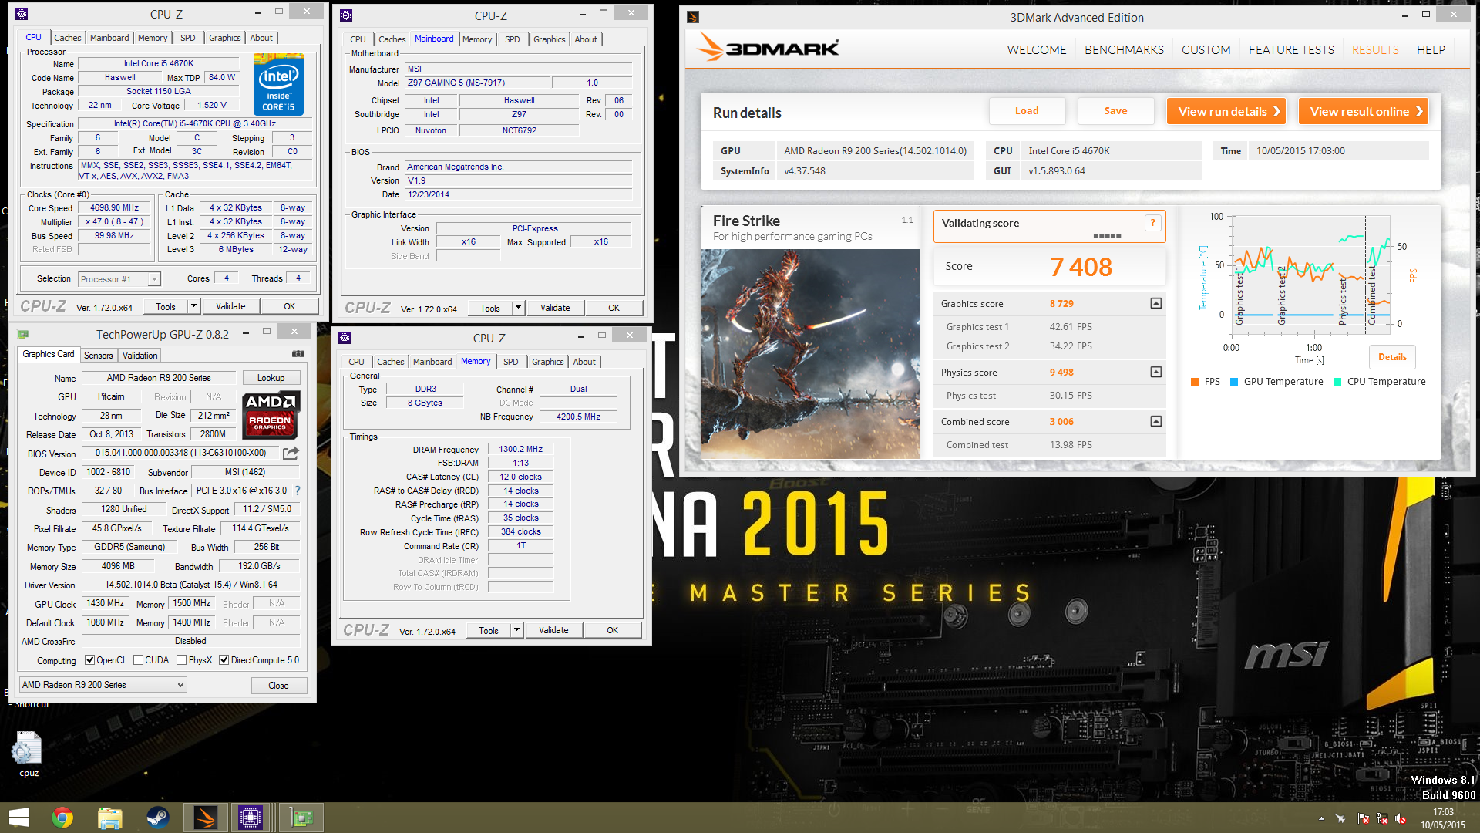Viewport: 1480px width, 833px height.
Task: Click View run details button
Action: pyautogui.click(x=1227, y=111)
